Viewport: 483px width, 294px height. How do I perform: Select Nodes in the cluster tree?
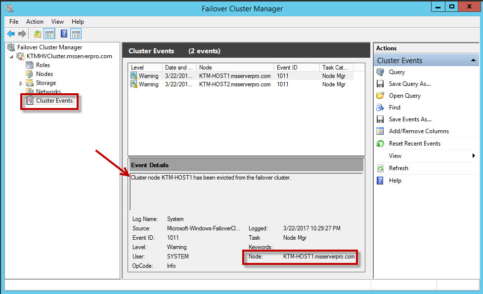tap(44, 73)
